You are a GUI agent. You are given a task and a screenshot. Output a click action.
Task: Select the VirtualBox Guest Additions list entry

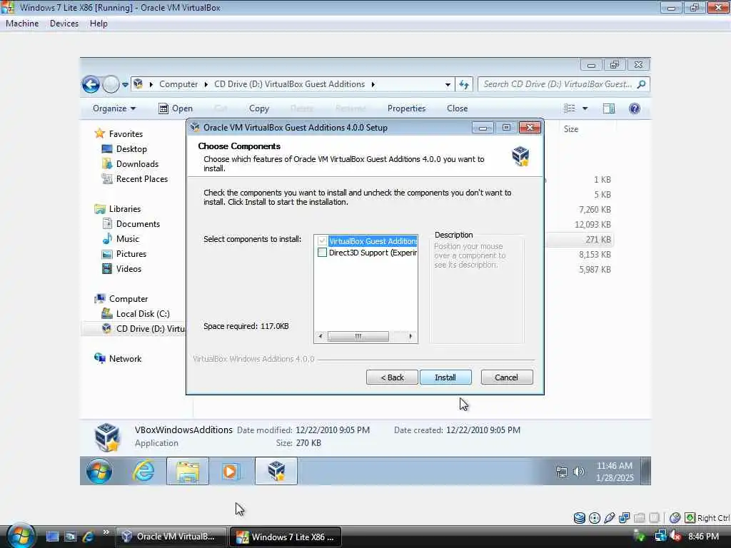click(373, 241)
